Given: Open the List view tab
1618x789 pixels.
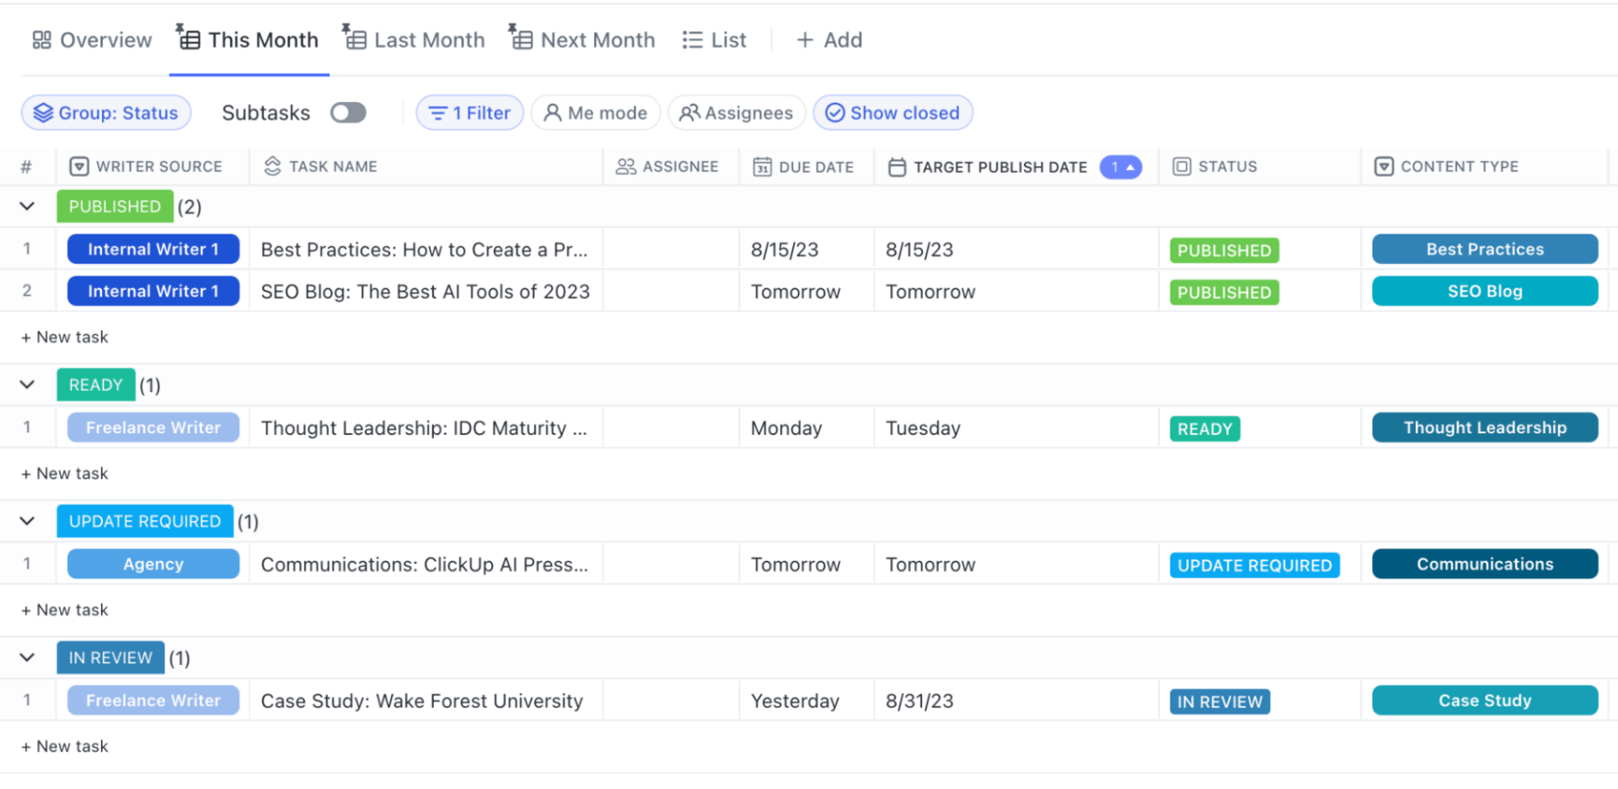Looking at the screenshot, I should [715, 40].
